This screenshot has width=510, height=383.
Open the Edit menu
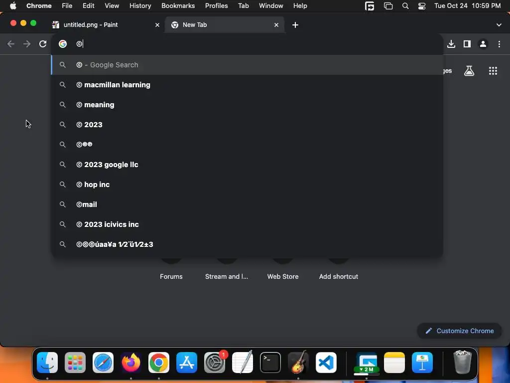click(x=88, y=6)
